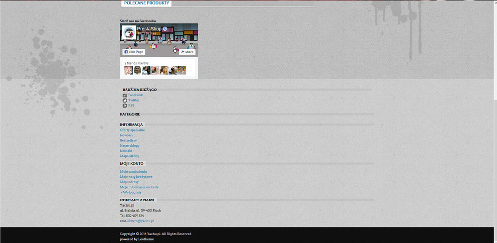Click the RSS feed icon

(x=125, y=106)
